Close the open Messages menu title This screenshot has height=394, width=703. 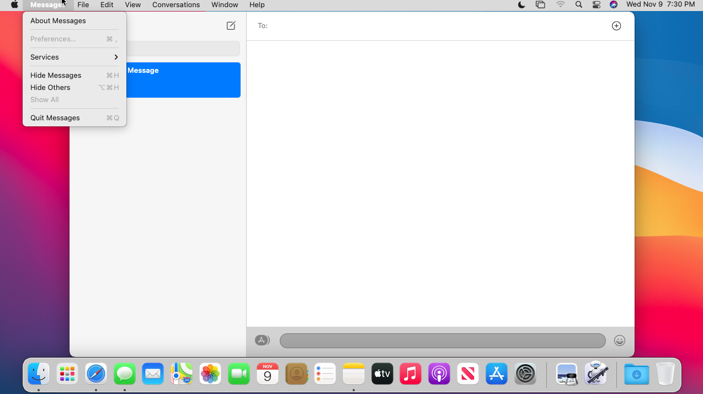coord(47,4)
